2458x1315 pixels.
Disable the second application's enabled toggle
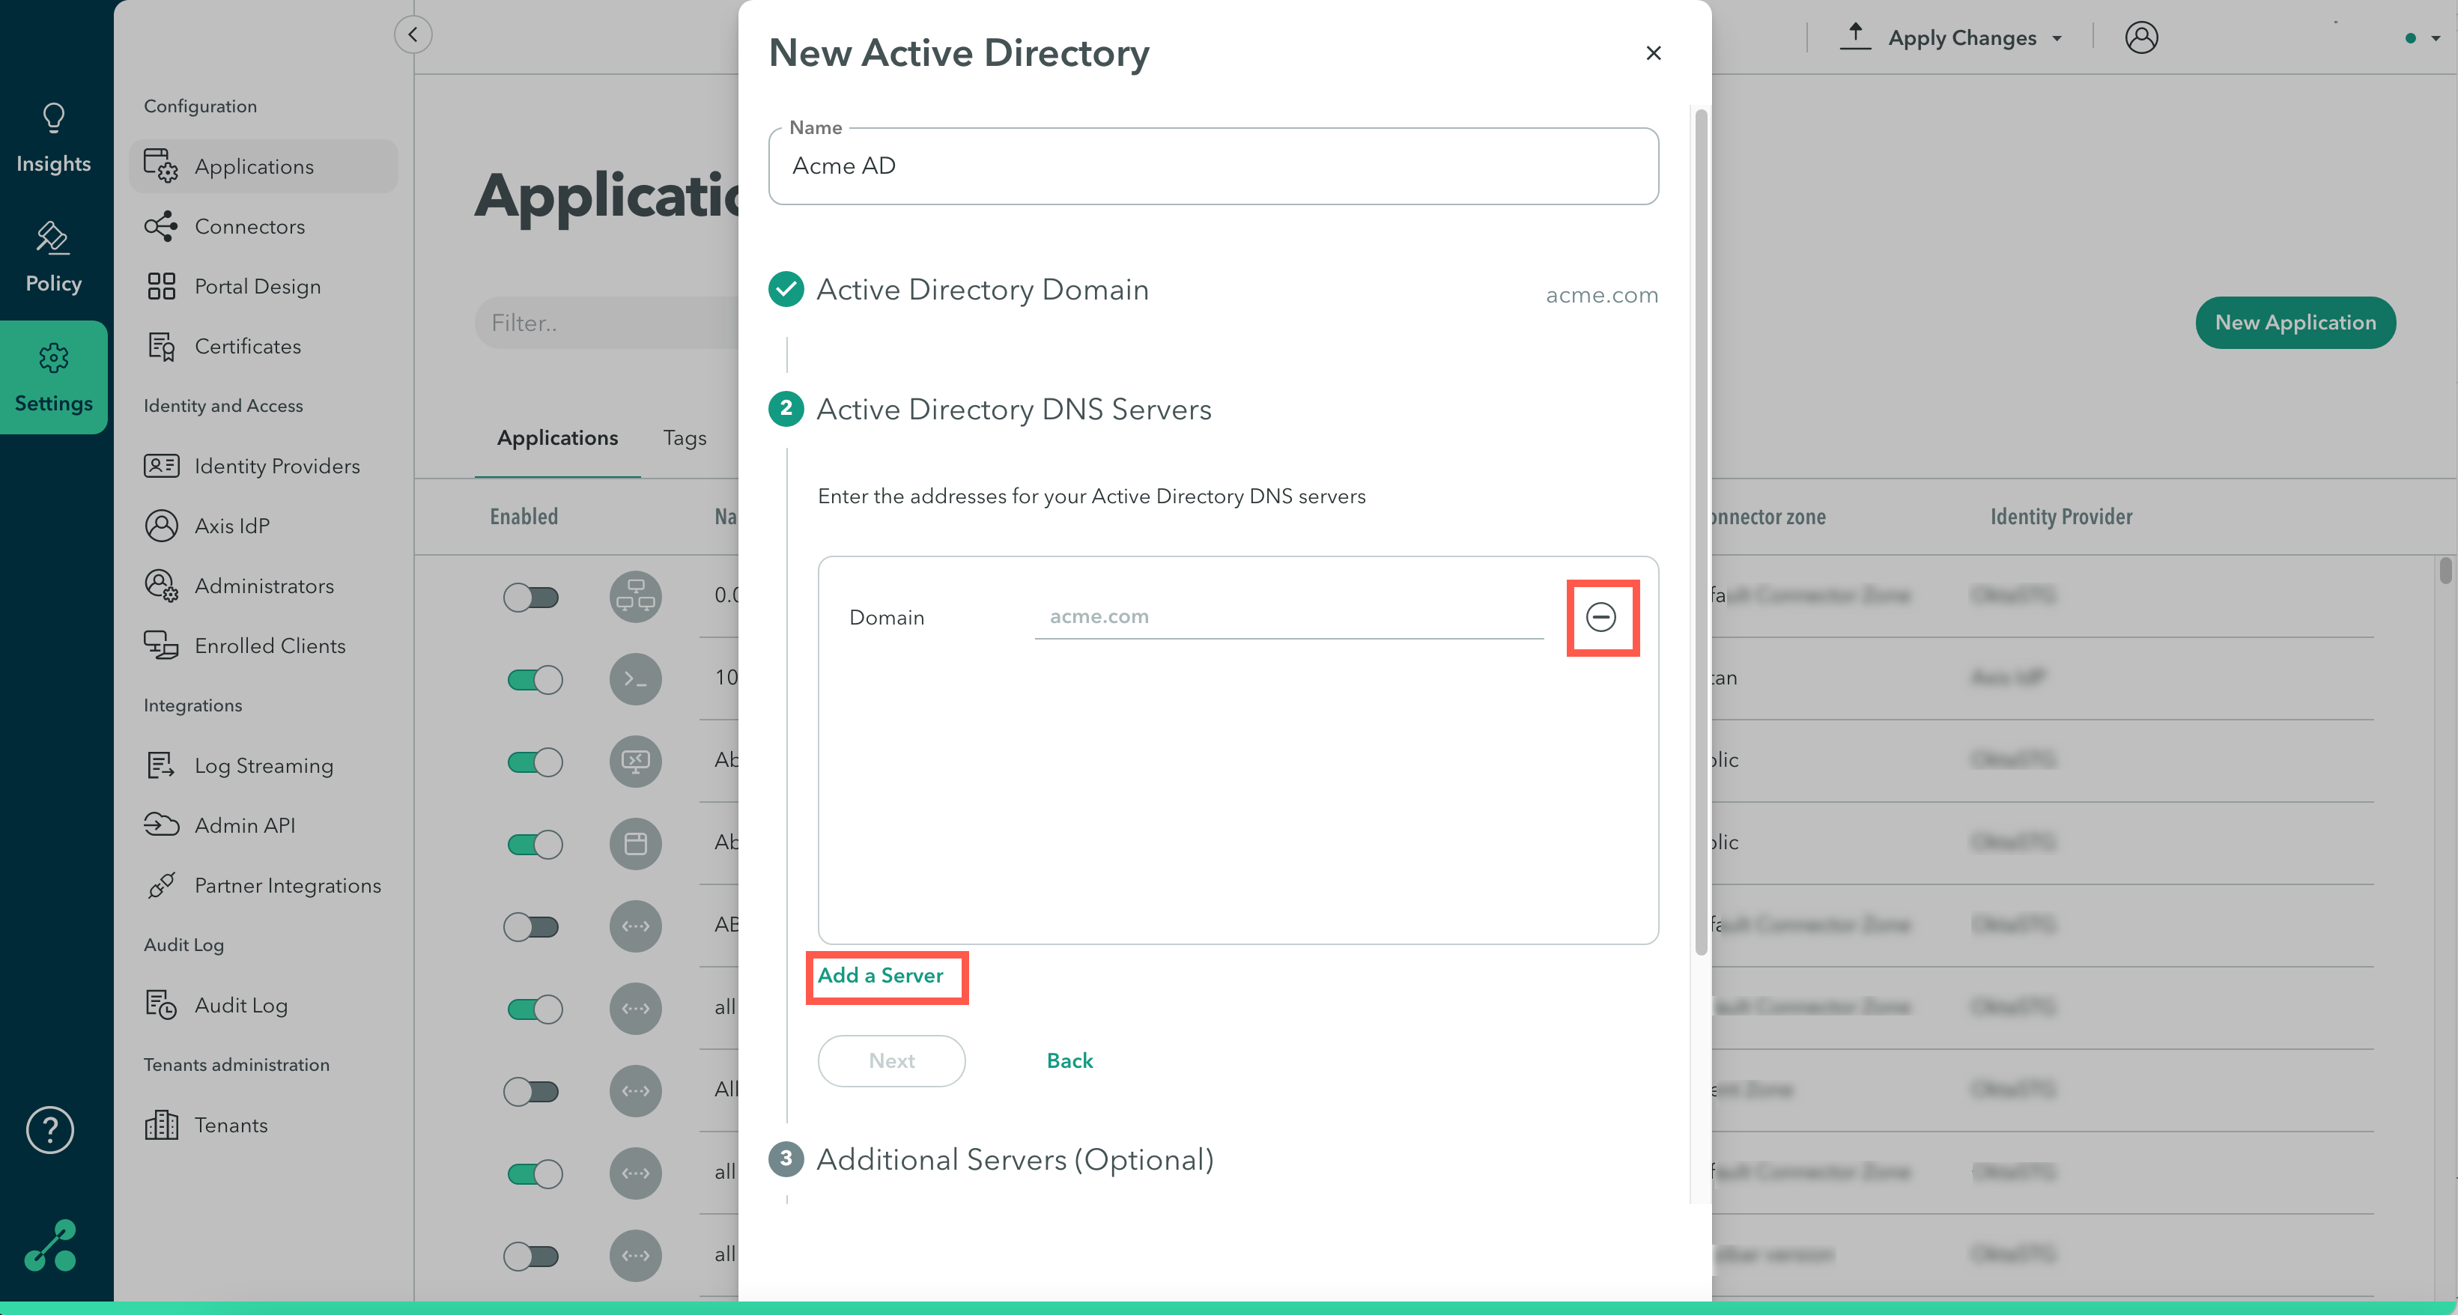point(534,679)
